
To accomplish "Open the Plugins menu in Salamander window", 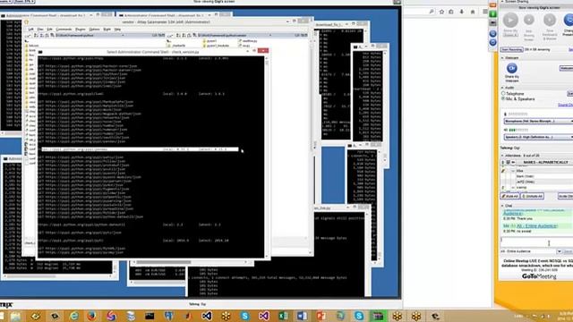I will 80,30.
